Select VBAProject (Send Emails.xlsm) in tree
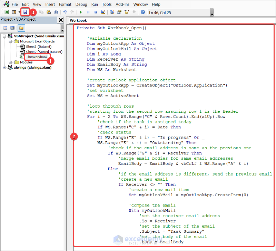276x251 pixels. click(39, 36)
